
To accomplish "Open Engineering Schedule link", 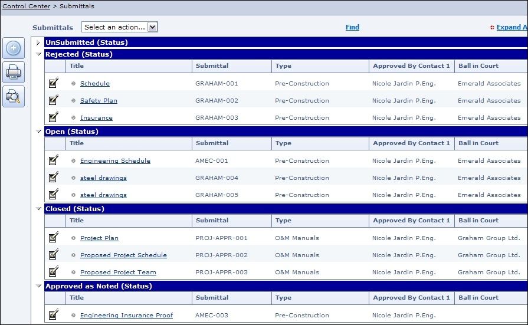I will point(115,161).
